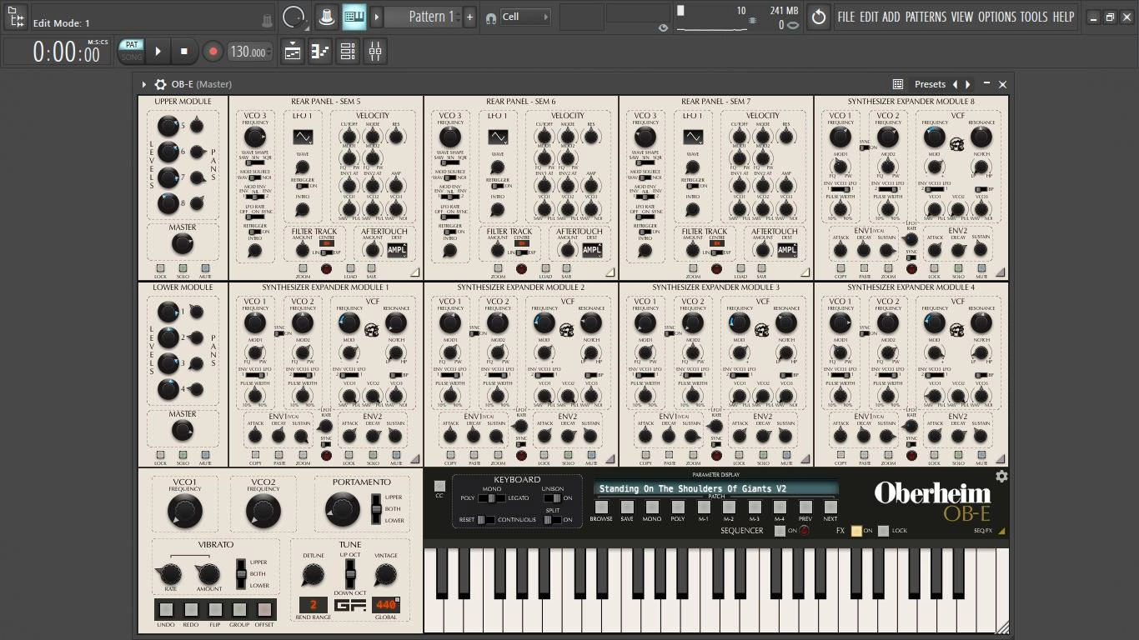Add new pattern with plus button

469,17
